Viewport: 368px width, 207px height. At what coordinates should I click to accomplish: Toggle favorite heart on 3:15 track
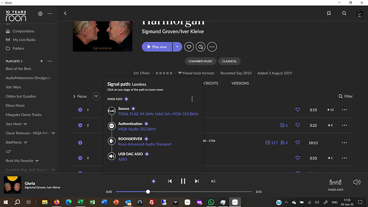point(298,109)
